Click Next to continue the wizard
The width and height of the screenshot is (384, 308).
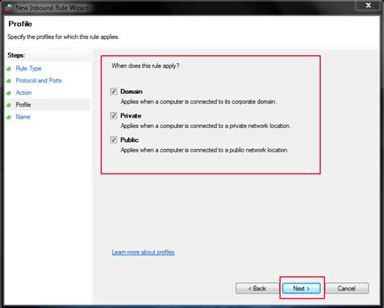click(301, 289)
